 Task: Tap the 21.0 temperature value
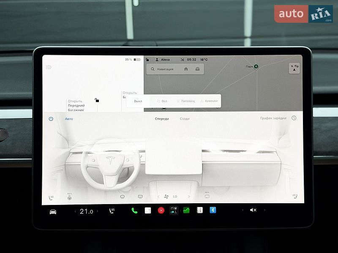pyautogui.click(x=86, y=212)
